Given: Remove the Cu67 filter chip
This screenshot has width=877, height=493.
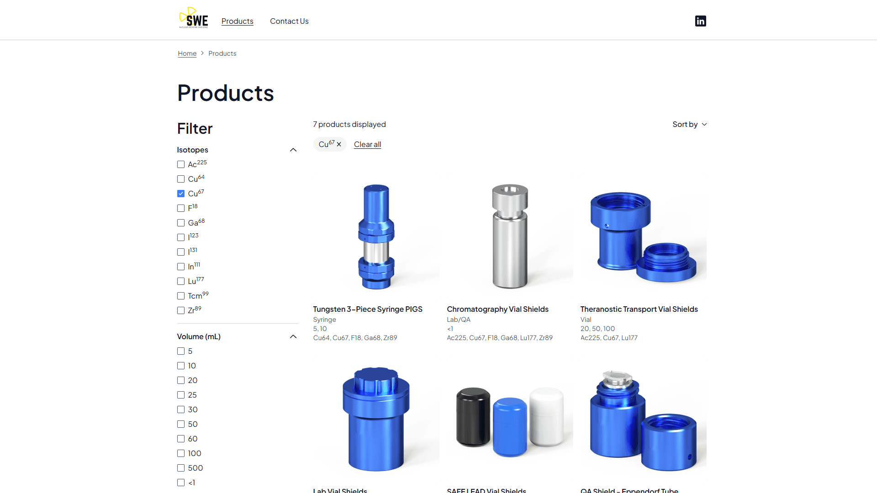Looking at the screenshot, I should click(x=339, y=144).
